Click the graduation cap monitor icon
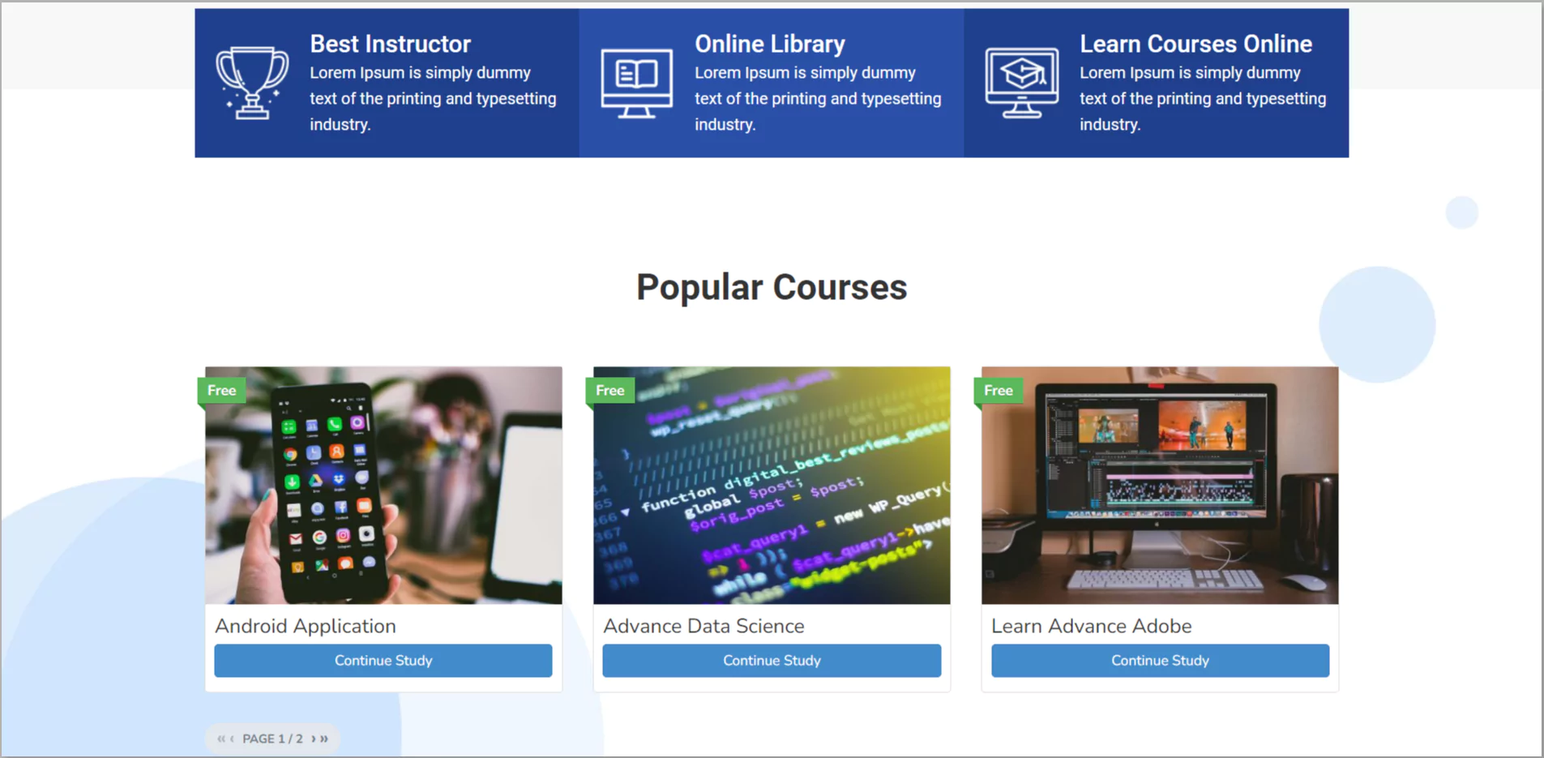The image size is (1544, 758). click(1021, 83)
